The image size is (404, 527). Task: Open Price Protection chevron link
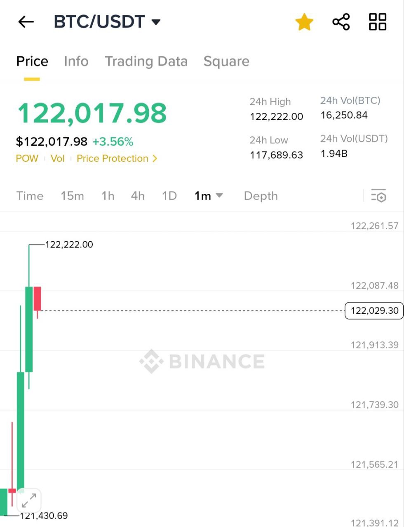click(117, 159)
